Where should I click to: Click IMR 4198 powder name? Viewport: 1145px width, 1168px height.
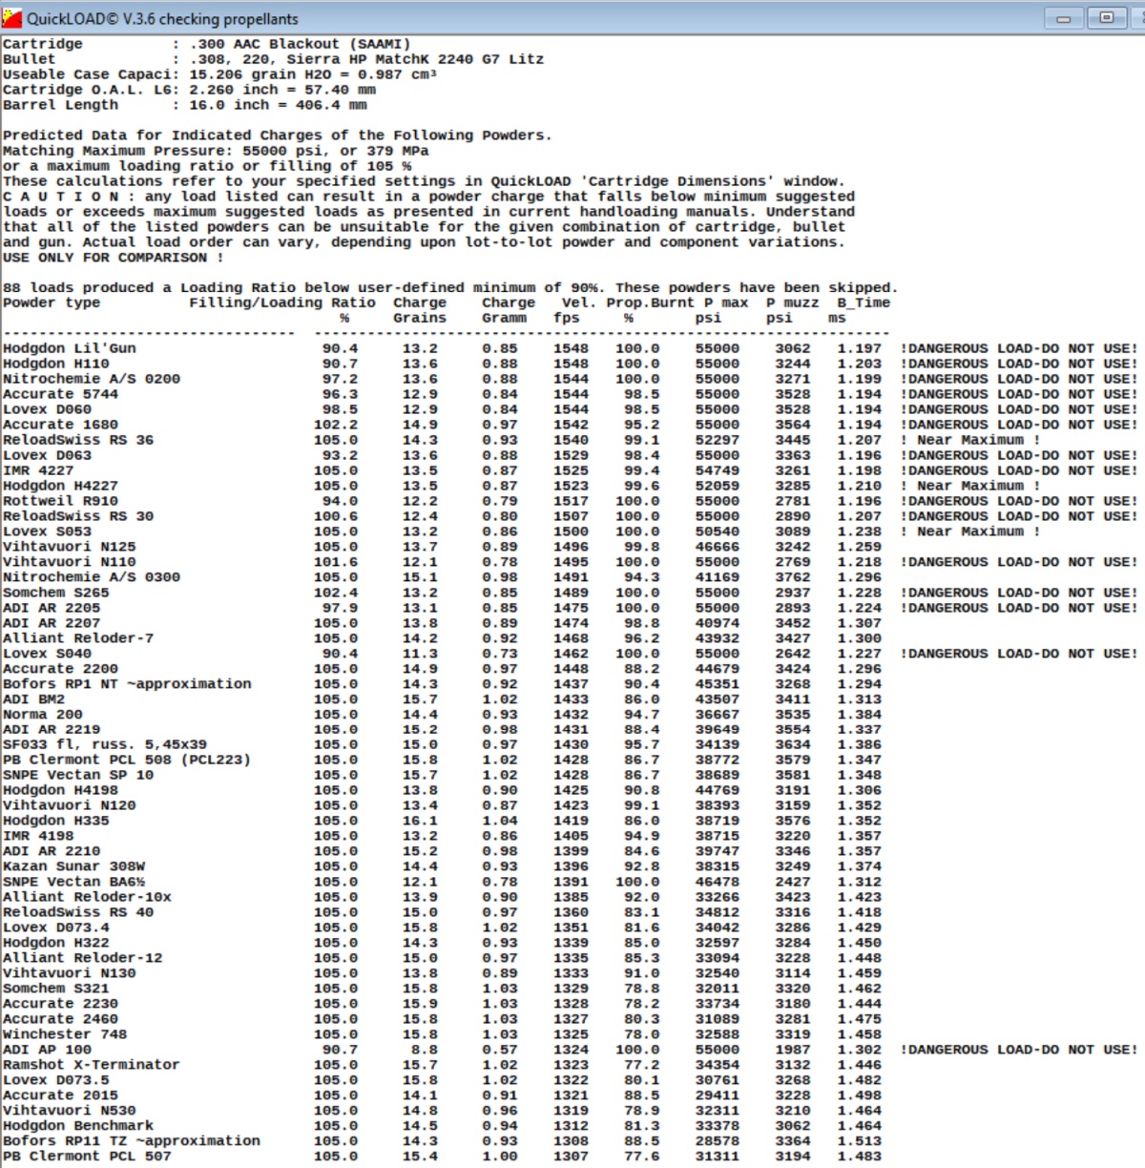(38, 836)
